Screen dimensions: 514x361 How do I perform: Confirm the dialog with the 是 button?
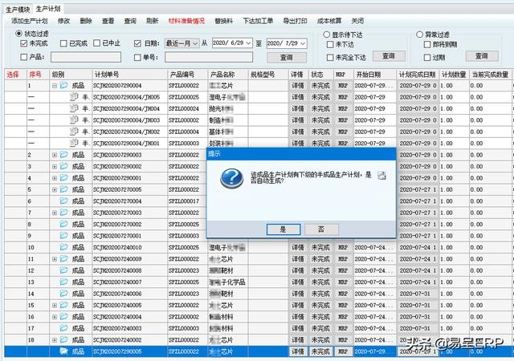coord(283,229)
